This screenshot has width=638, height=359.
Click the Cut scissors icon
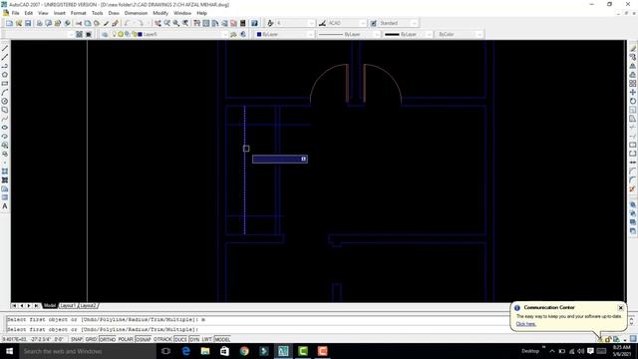point(79,23)
